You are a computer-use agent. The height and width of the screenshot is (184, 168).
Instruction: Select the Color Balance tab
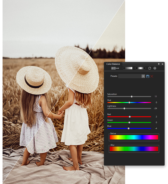pyautogui.click(x=113, y=64)
